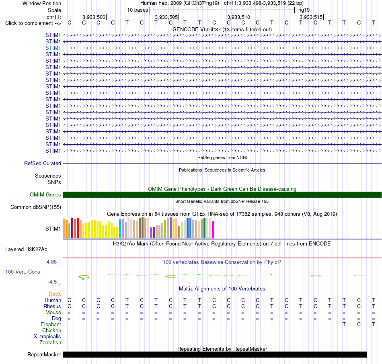The image size is (382, 364).
Task: Click the Human alignment row label
Action: point(53,301)
